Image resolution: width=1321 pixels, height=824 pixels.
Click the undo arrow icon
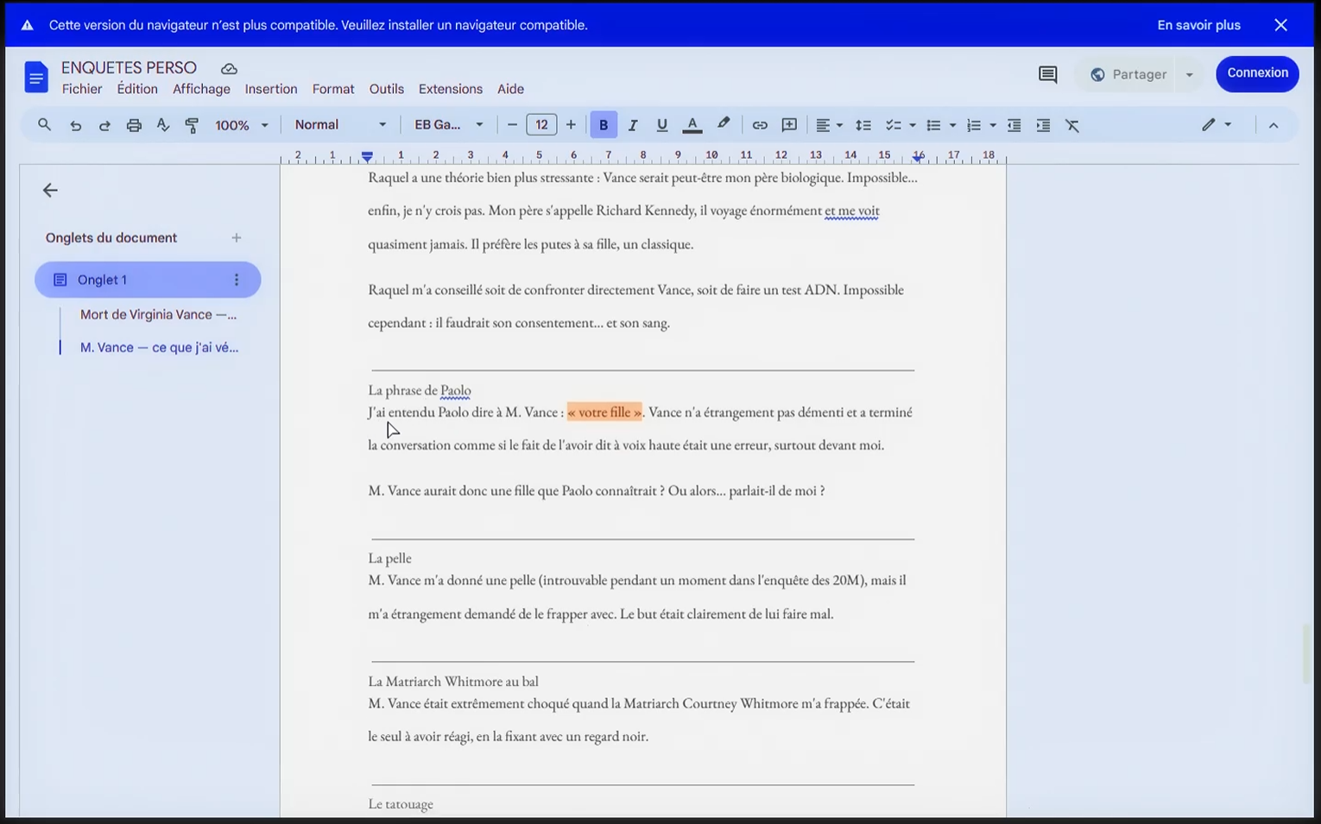click(76, 125)
